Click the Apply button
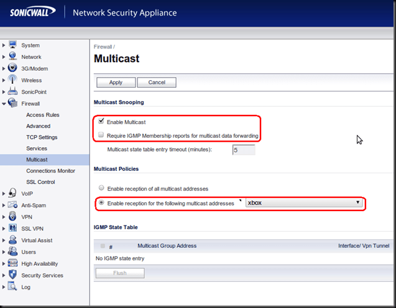The height and width of the screenshot is (308, 396). pyautogui.click(x=116, y=83)
